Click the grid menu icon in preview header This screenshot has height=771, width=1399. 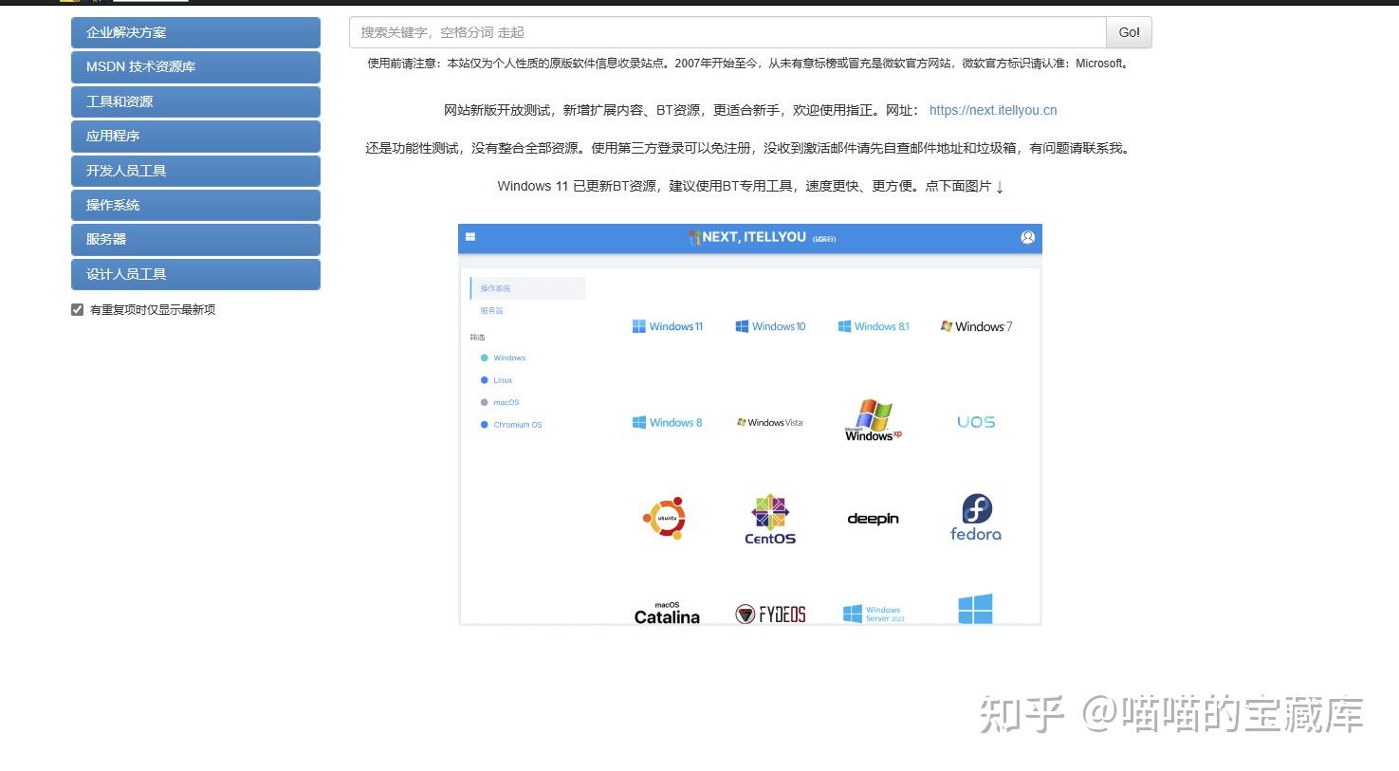point(470,237)
